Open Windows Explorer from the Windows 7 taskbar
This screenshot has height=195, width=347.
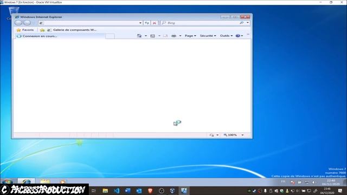tap(45, 182)
